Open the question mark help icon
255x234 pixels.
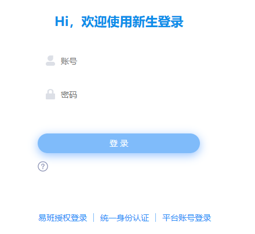point(43,166)
